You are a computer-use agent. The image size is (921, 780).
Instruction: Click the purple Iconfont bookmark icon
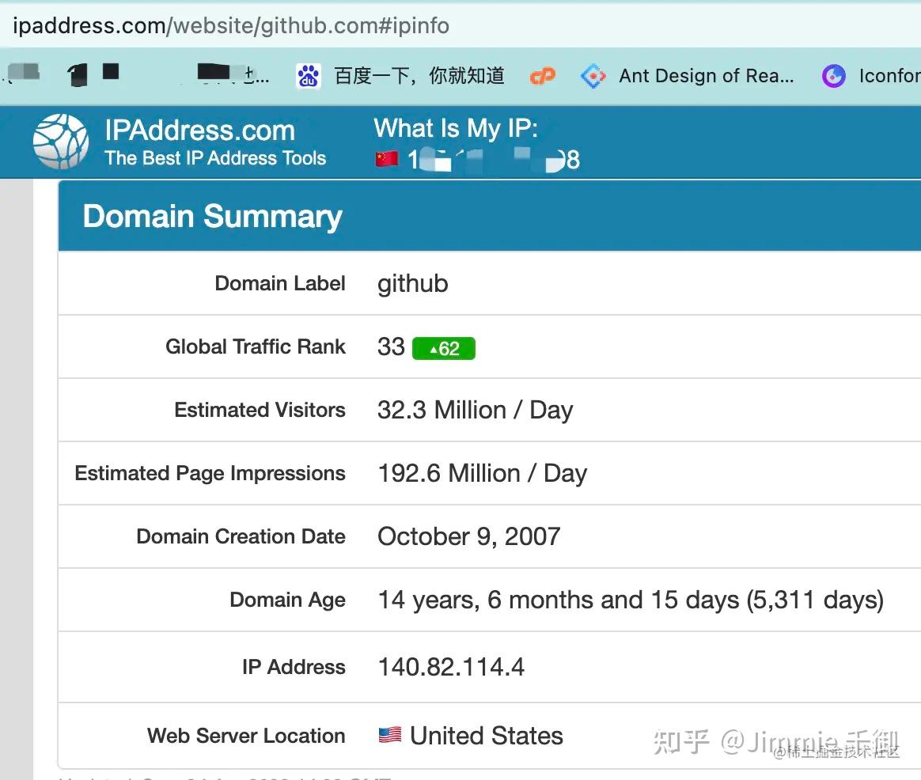tap(833, 76)
